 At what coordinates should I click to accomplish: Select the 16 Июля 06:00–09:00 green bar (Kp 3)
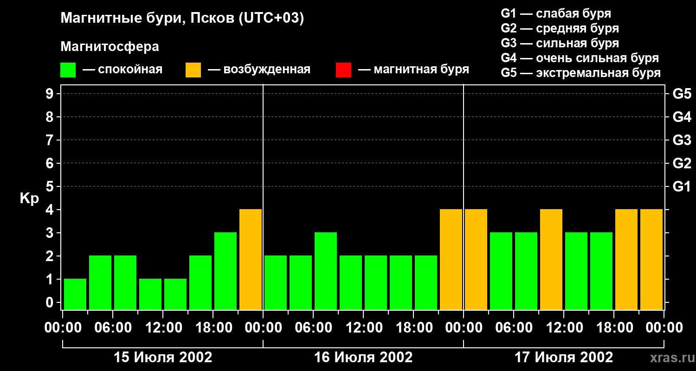[326, 271]
